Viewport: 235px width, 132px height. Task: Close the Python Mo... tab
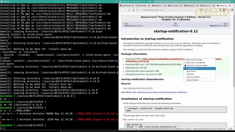click(149, 6)
